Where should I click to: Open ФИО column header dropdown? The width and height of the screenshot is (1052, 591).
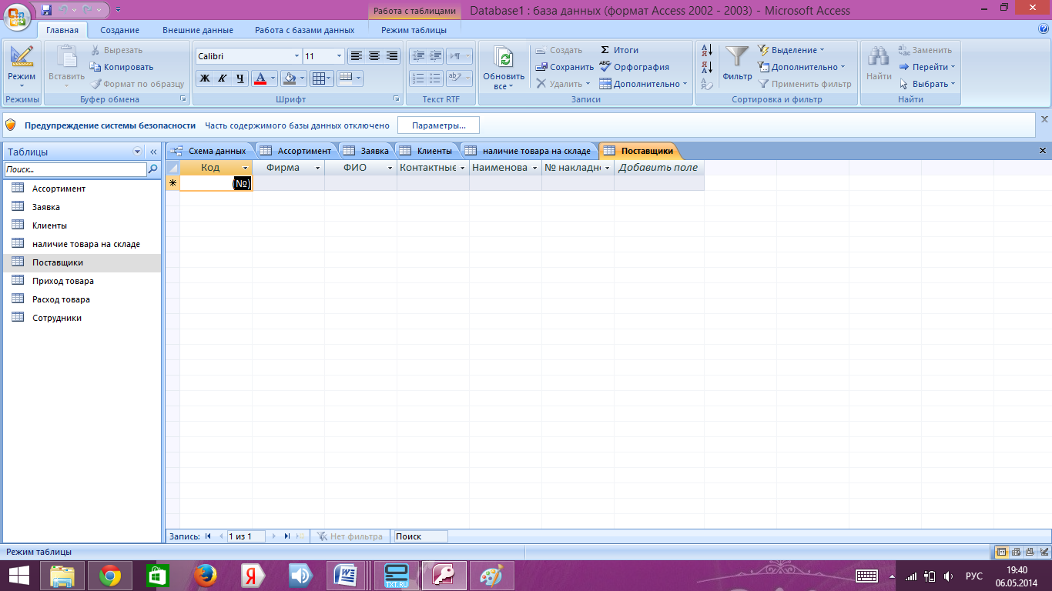pyautogui.click(x=390, y=168)
